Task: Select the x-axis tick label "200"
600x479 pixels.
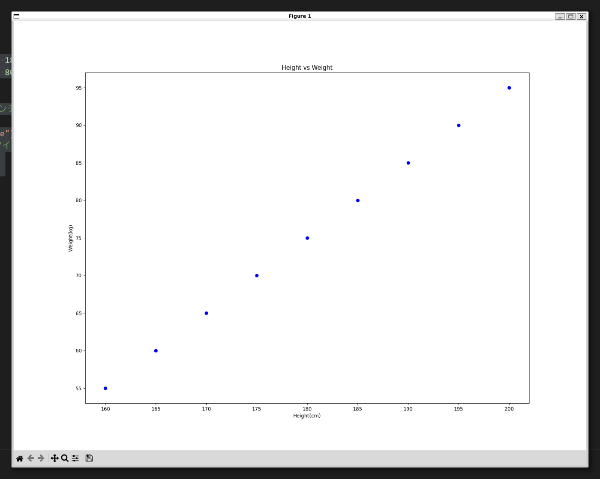Action: pyautogui.click(x=509, y=409)
